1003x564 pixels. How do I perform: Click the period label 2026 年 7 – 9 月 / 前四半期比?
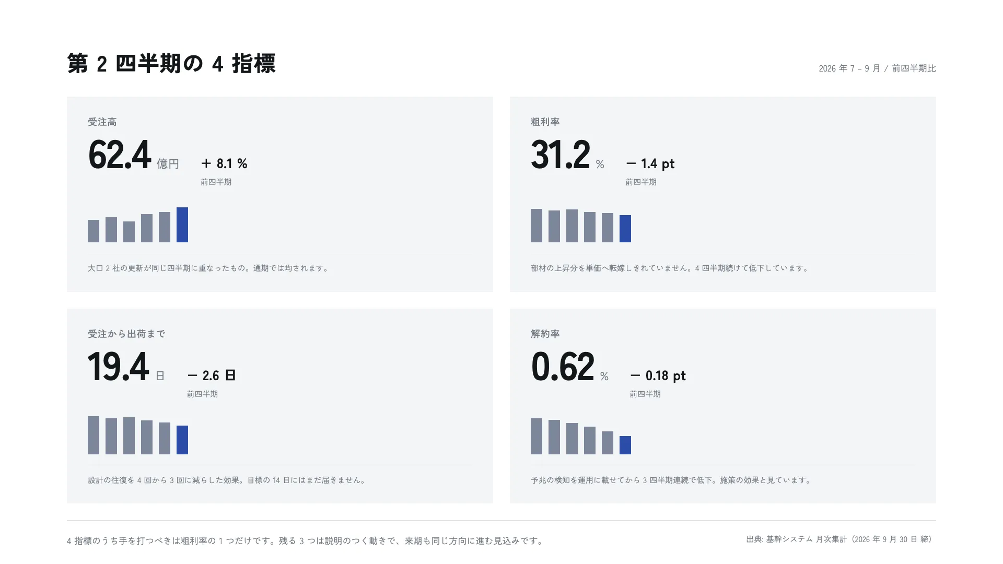[877, 68]
